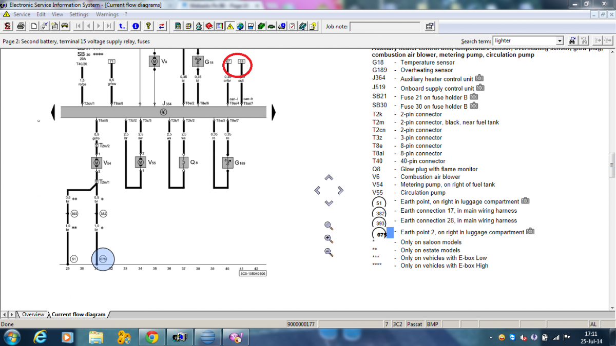Image resolution: width=616 pixels, height=346 pixels.
Task: Open the View menu
Action: point(58,14)
